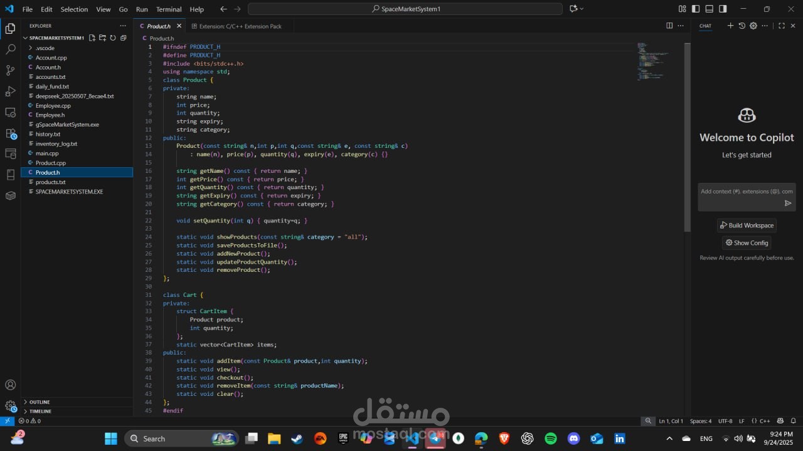Change Spaces: 4 indentation setting
803x451 pixels.
tap(701, 421)
